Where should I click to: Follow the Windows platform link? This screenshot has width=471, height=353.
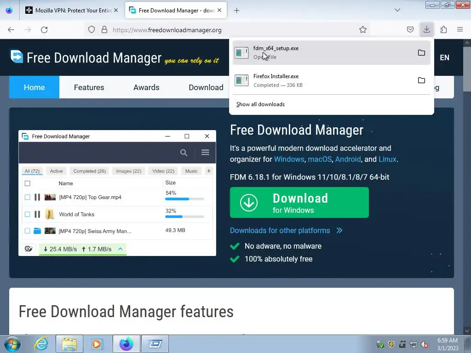pyautogui.click(x=289, y=159)
